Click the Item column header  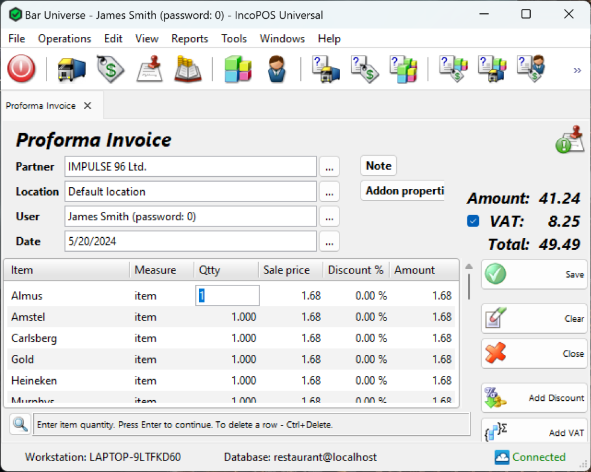[x=67, y=270]
